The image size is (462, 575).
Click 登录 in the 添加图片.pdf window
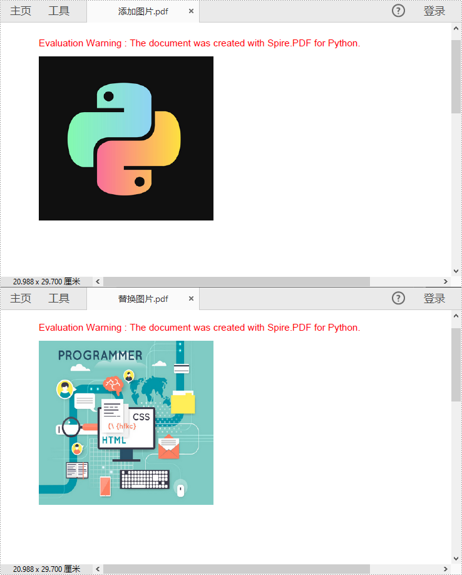point(434,11)
